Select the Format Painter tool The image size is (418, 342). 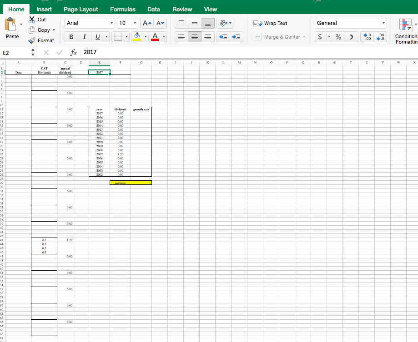pyautogui.click(x=42, y=40)
